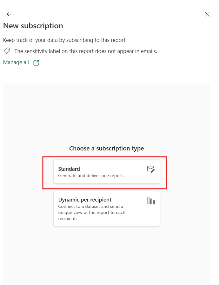Click the word recipient ending the Dynamic description
Image resolution: width=219 pixels, height=285 pixels.
tap(67, 218)
